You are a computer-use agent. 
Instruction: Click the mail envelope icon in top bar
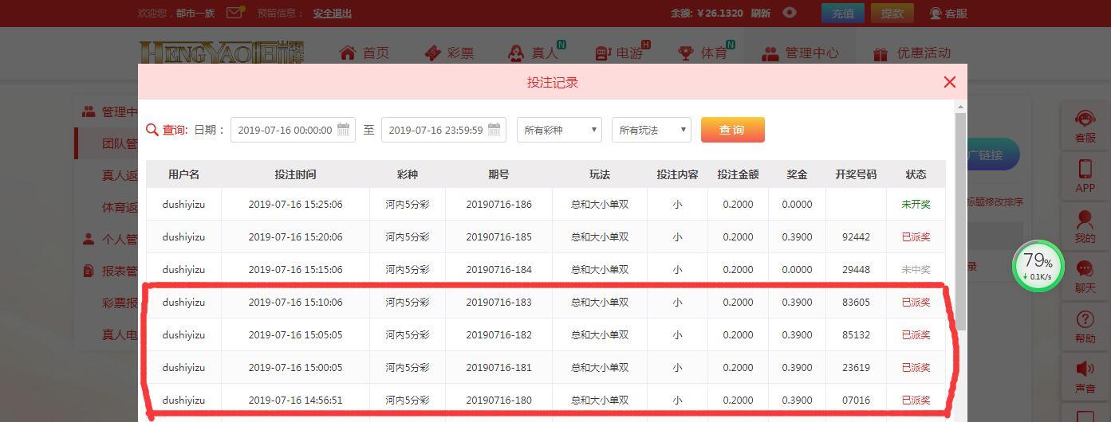[235, 13]
